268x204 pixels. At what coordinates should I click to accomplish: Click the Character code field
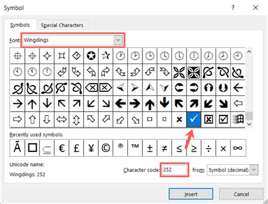click(x=174, y=170)
